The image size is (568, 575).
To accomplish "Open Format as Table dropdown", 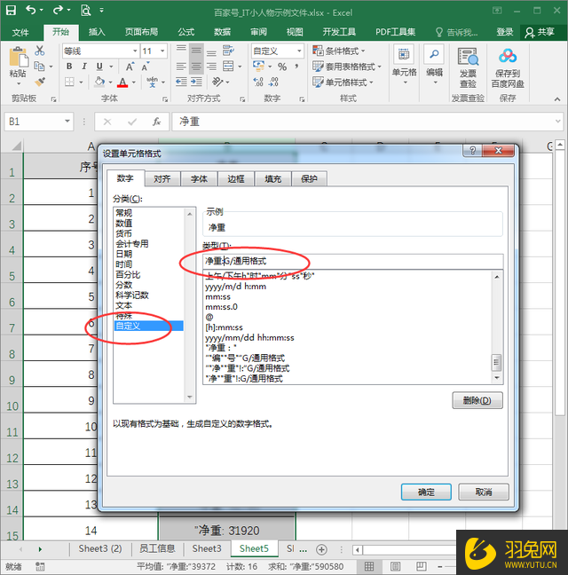I will point(347,67).
